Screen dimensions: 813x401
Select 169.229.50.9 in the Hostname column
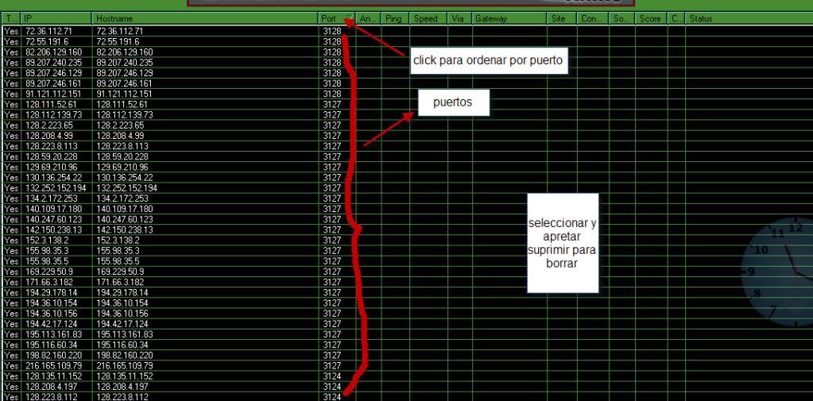[x=120, y=272]
